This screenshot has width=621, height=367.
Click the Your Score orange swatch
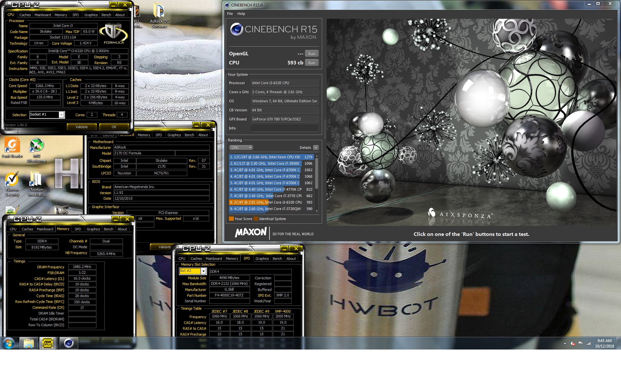[231, 219]
